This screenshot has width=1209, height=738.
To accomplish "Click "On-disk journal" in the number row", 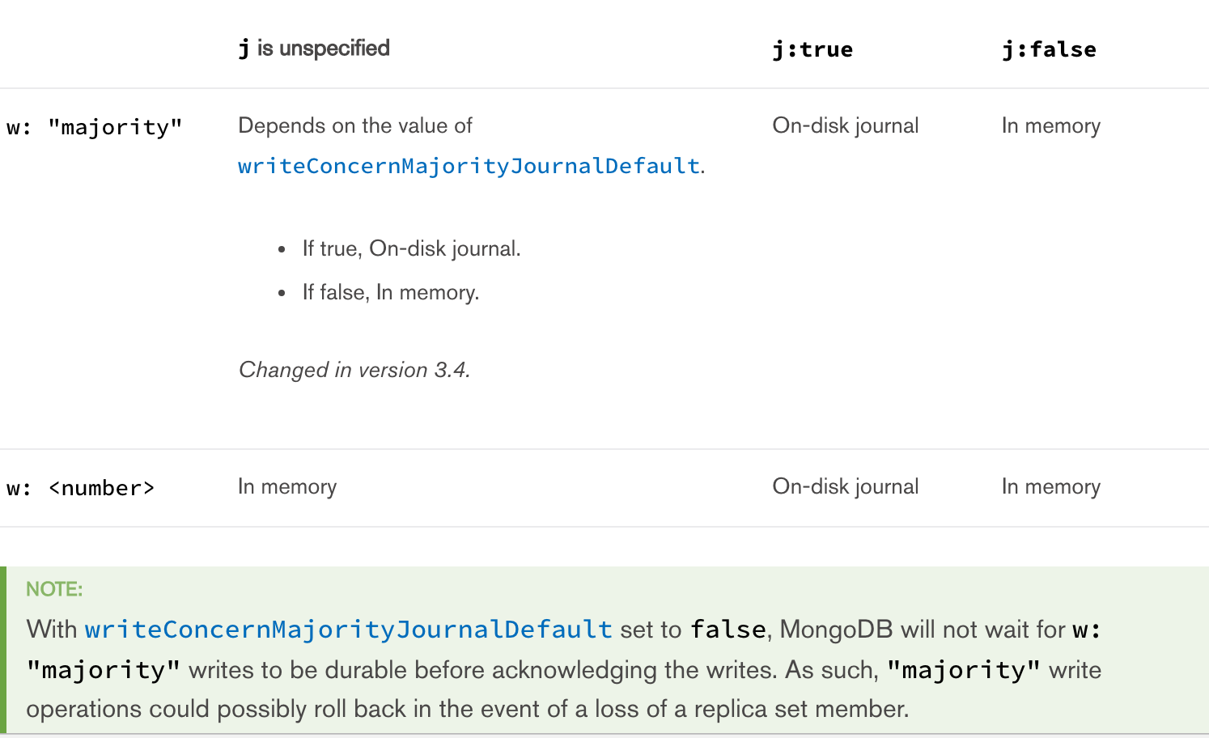I will (845, 487).
